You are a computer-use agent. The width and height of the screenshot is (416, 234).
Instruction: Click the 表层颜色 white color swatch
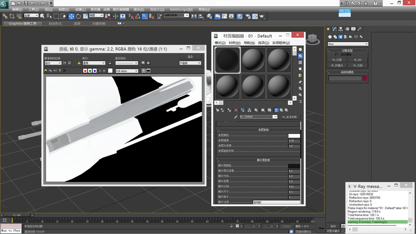[x=294, y=136]
